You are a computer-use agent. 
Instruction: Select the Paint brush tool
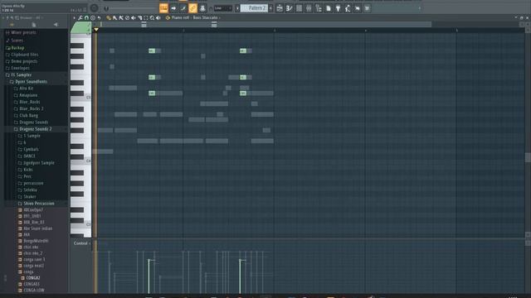click(114, 17)
